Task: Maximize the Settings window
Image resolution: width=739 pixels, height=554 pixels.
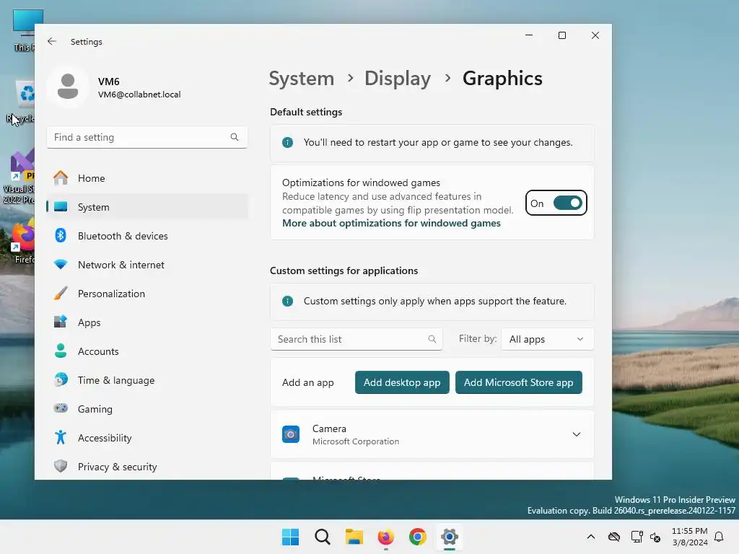Action: pyautogui.click(x=561, y=35)
